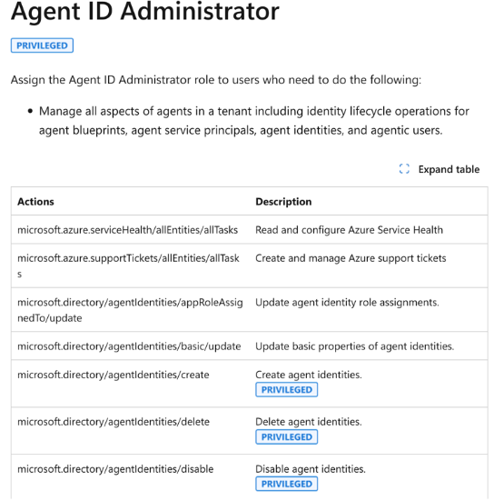The width and height of the screenshot is (494, 501).
Task: Click the microsoft.directory/agentIdentities/delete action
Action: coord(114,422)
